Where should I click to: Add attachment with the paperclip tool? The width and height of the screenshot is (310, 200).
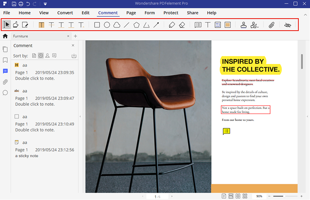point(272,25)
